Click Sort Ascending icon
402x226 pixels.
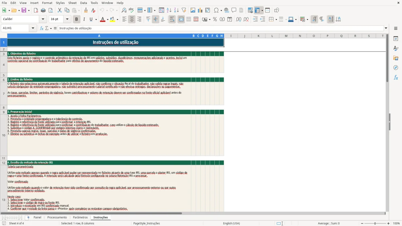[169, 10]
